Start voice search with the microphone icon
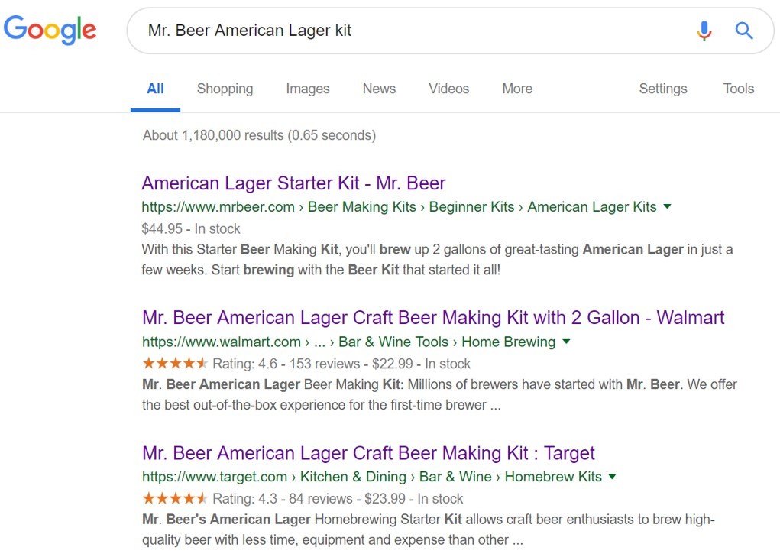This screenshot has height=557, width=780. coord(704,31)
